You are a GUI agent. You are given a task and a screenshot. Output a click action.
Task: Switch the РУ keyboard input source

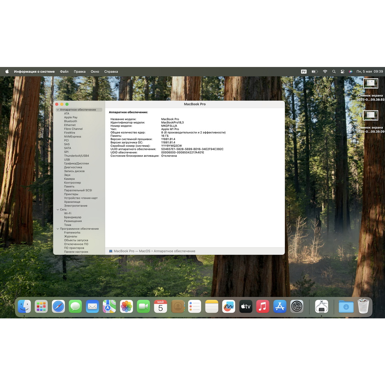[x=304, y=72]
